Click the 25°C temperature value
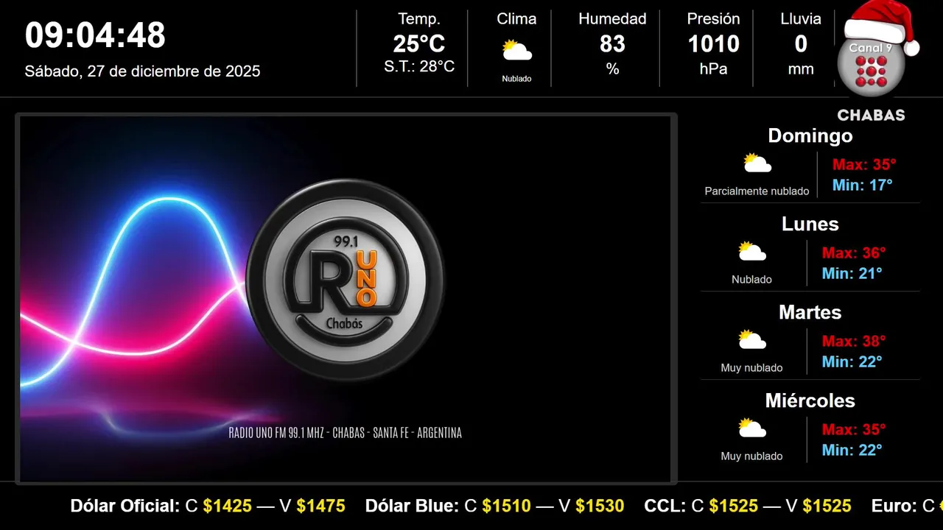Screen dimensions: 943x530 [419, 44]
